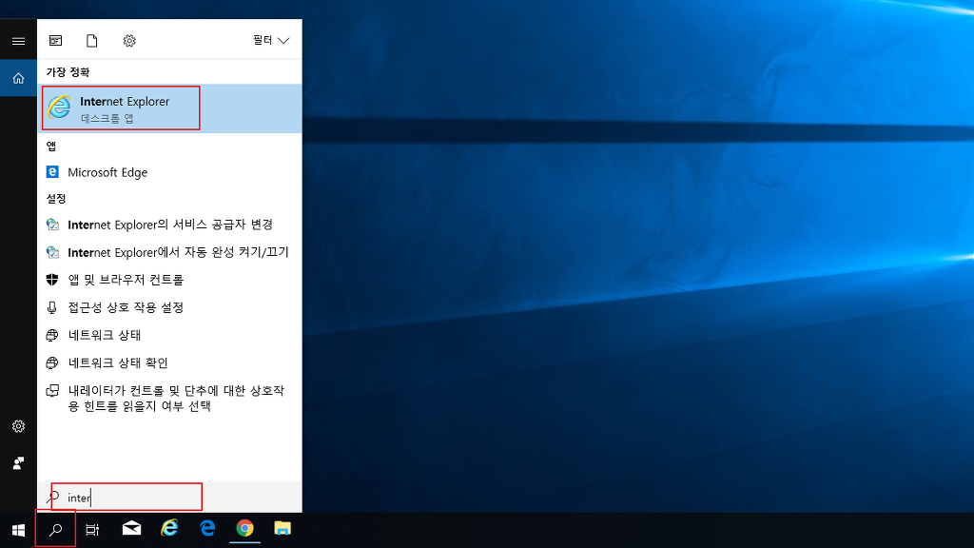The image size is (974, 548).
Task: Click magnifier icon inside the search box
Action: [x=53, y=497]
